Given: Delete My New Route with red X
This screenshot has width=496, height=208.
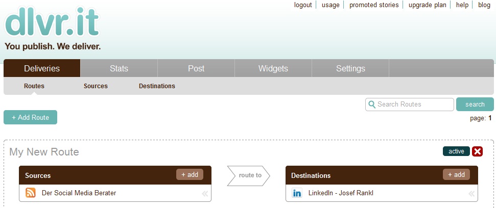Looking at the screenshot, I should point(477,151).
